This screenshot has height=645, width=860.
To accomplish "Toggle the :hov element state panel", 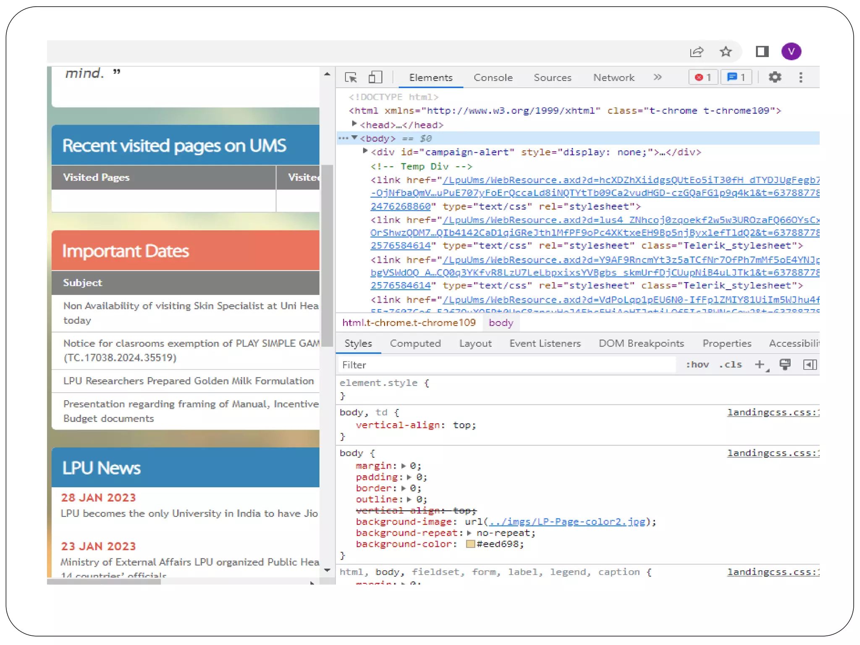I will [x=697, y=364].
